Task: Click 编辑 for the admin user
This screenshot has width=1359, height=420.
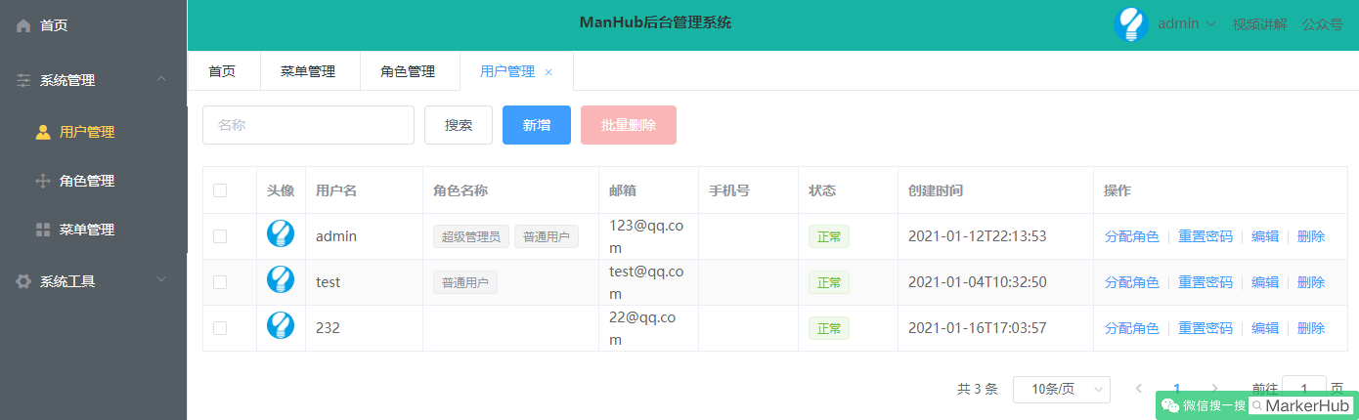Action: tap(1265, 236)
